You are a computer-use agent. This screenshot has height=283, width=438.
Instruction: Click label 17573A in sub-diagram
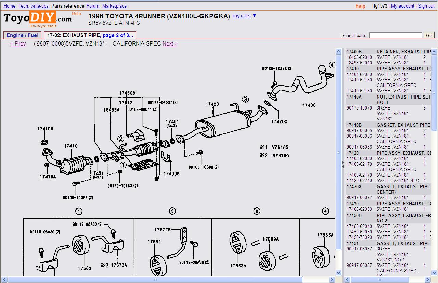pos(119,265)
